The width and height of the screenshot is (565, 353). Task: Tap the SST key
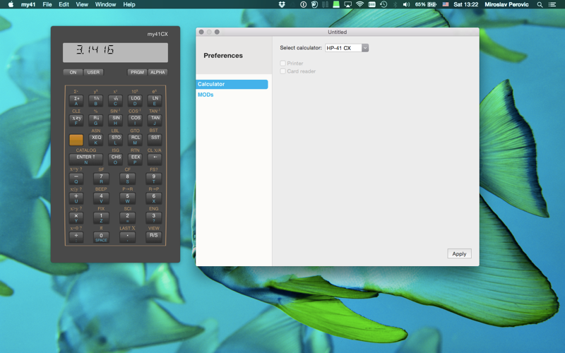pyautogui.click(x=155, y=140)
